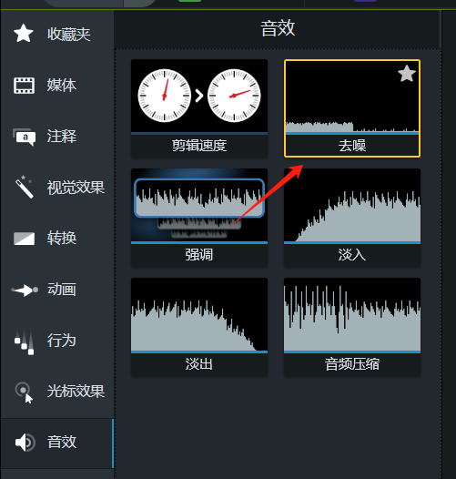Click the 淡出 caption text
Screen dimensions: 456x479
tap(199, 364)
